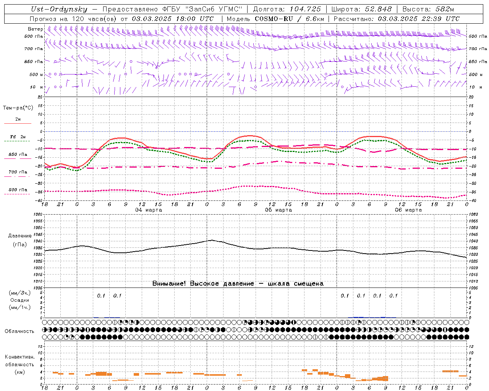This screenshot has width=489, height=391.
Task: Click the green dashed line sample for Td 2м
Action: tap(18, 141)
